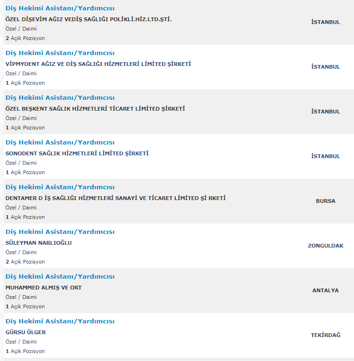Screen dimensions: 354x361
Task: Open the job title link above ÖZEL DİŞEVİM listing
Action: 60,8
